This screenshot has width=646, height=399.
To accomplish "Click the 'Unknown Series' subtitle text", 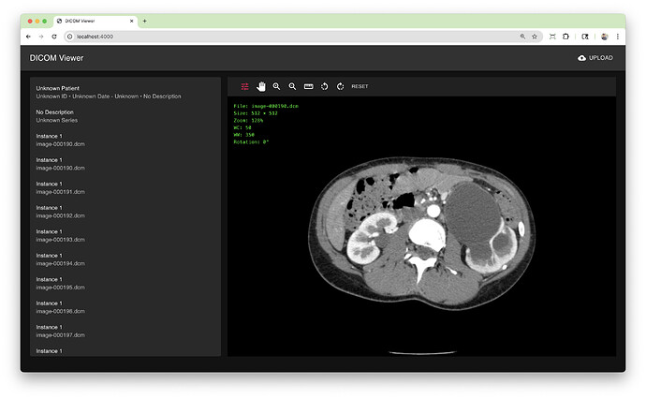I will tap(57, 121).
